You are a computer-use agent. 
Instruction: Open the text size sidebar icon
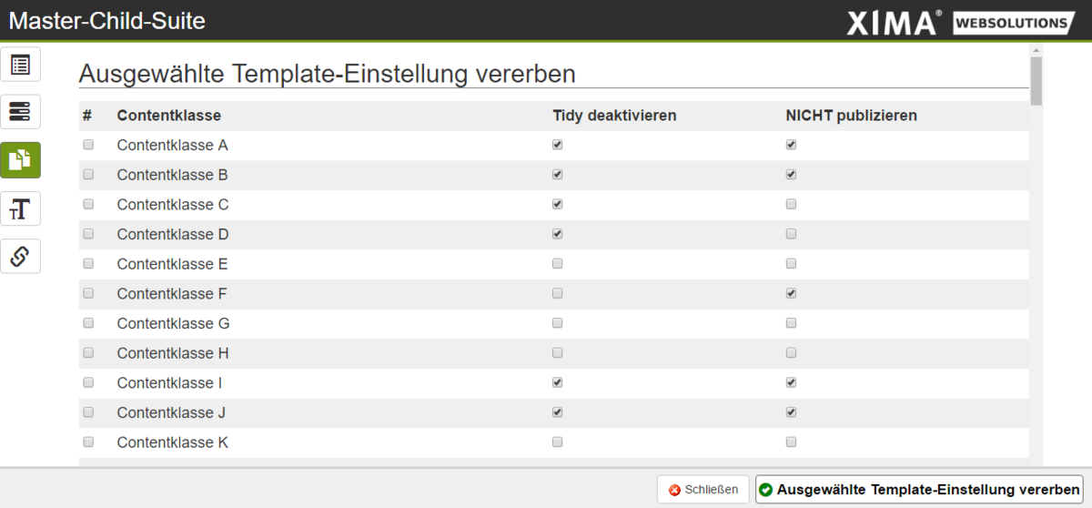(20, 208)
